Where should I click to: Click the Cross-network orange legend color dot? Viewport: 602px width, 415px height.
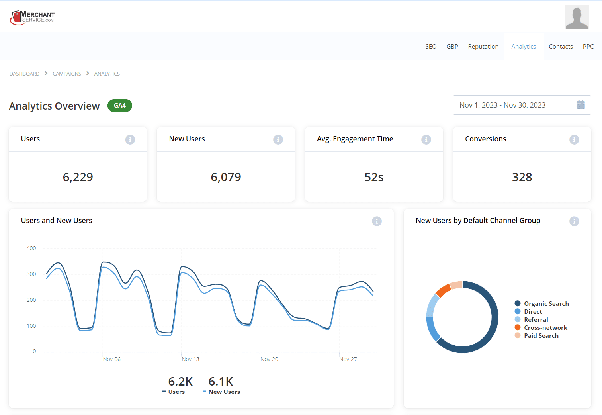tap(517, 327)
